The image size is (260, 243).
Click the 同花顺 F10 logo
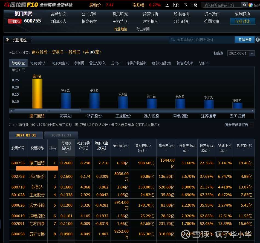click(21, 5)
